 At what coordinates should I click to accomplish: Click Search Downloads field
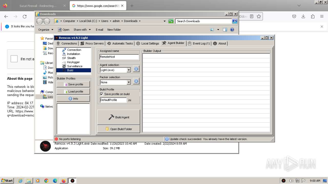point(204,21)
